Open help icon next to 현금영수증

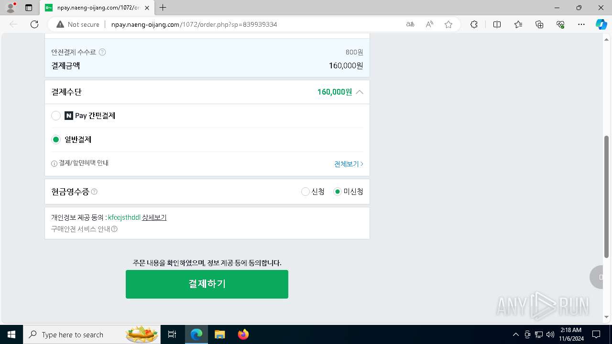click(94, 192)
